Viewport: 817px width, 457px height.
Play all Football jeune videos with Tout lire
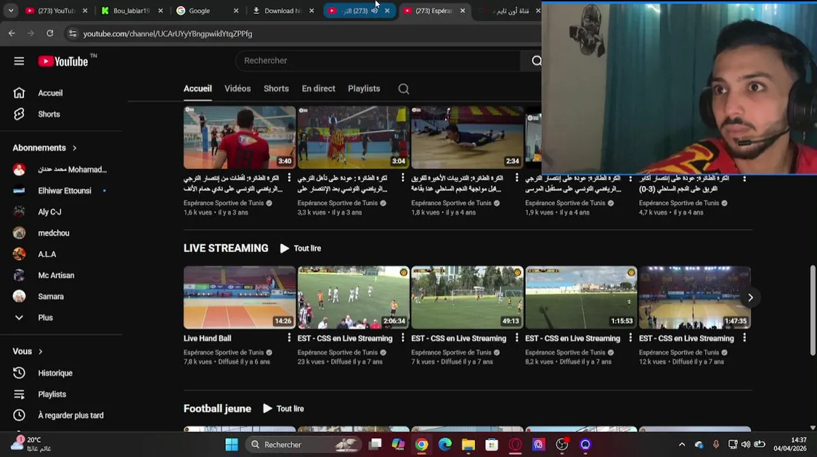coord(284,409)
